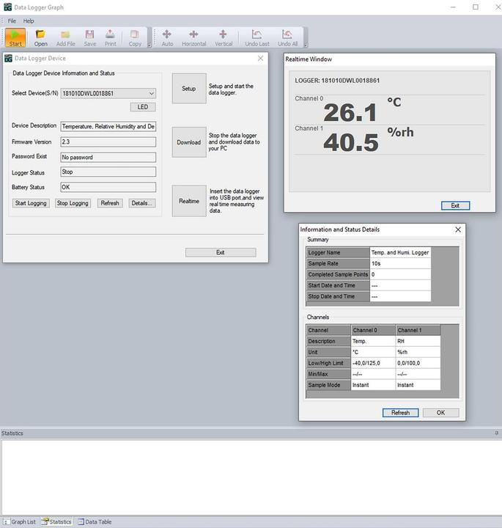Maximize the Data Logger Graph window
The height and width of the screenshot is (528, 502).
tap(476, 7)
